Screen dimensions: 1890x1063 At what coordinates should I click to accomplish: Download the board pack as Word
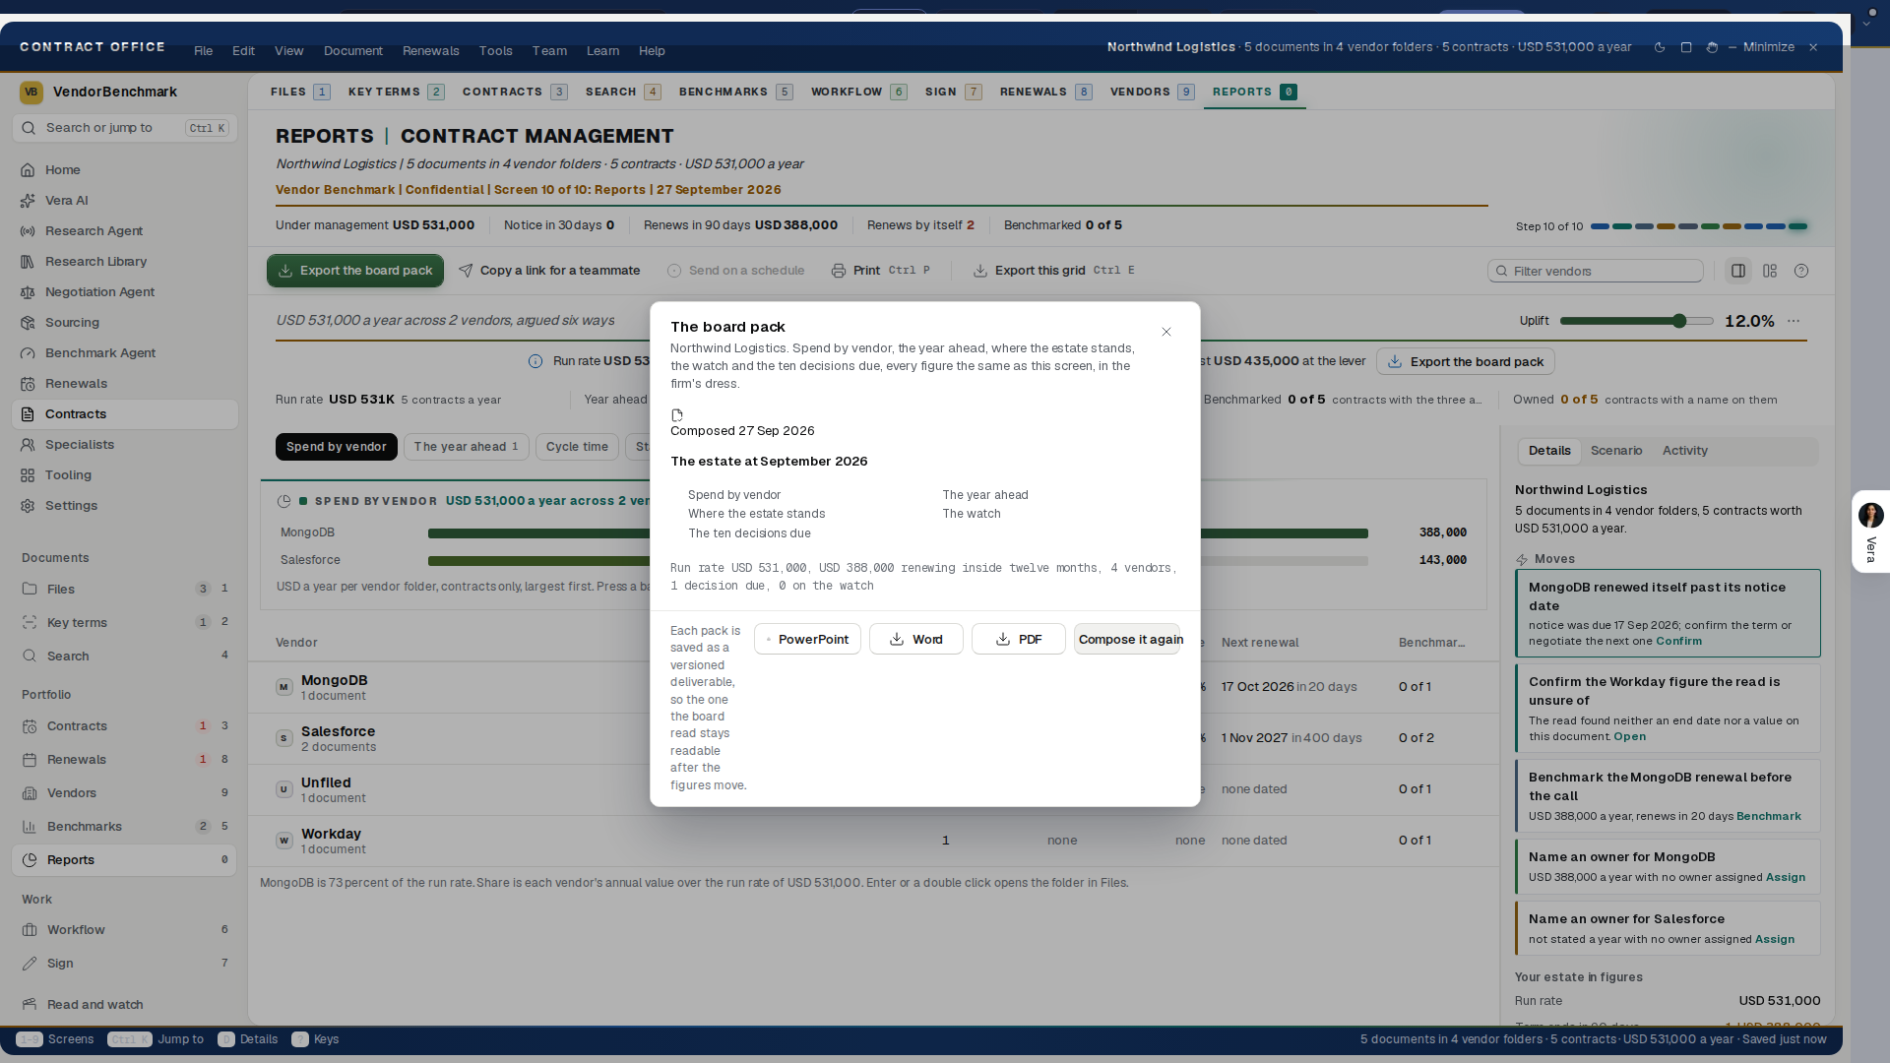pos(915,639)
